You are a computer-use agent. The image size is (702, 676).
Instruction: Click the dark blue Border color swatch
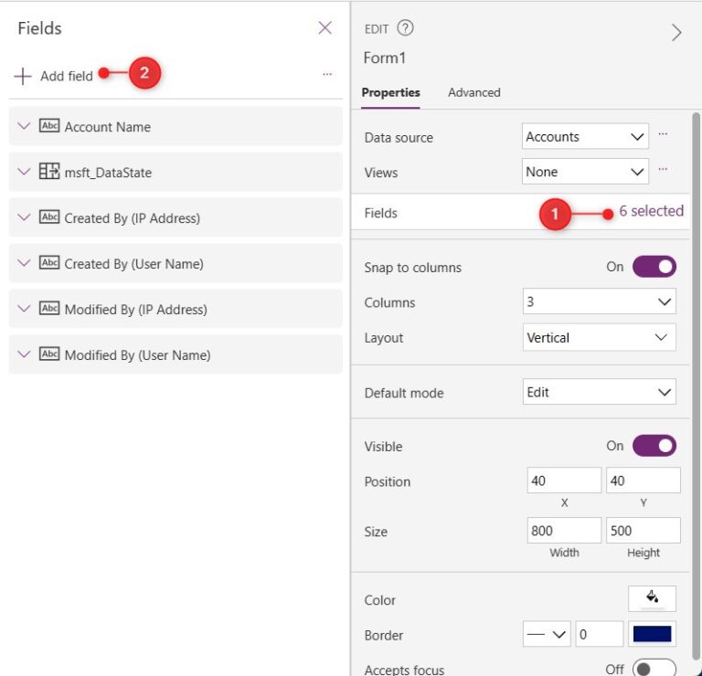[x=652, y=634]
